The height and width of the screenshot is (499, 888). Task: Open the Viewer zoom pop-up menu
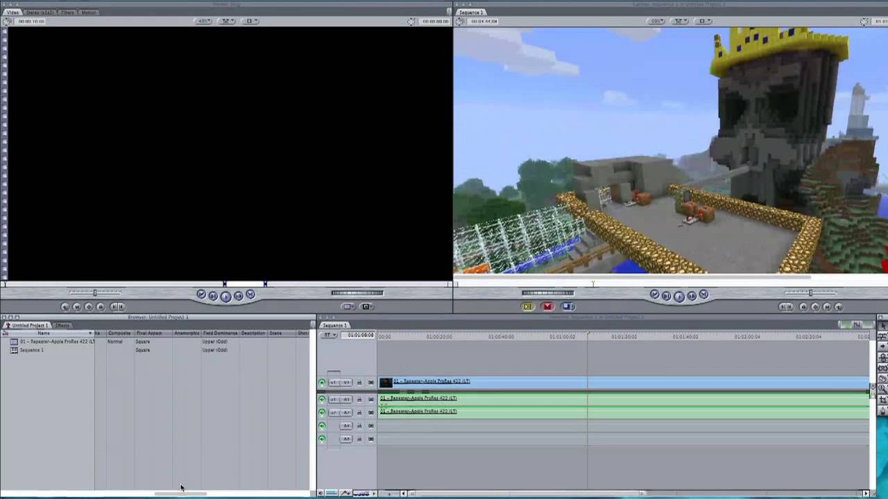tap(204, 21)
